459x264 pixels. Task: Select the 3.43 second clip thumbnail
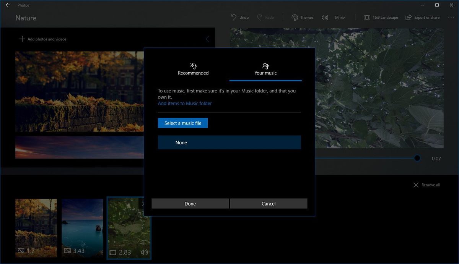(x=82, y=227)
